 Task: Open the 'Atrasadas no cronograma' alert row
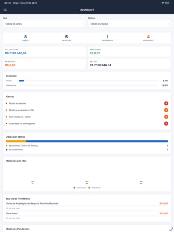tap(87, 124)
